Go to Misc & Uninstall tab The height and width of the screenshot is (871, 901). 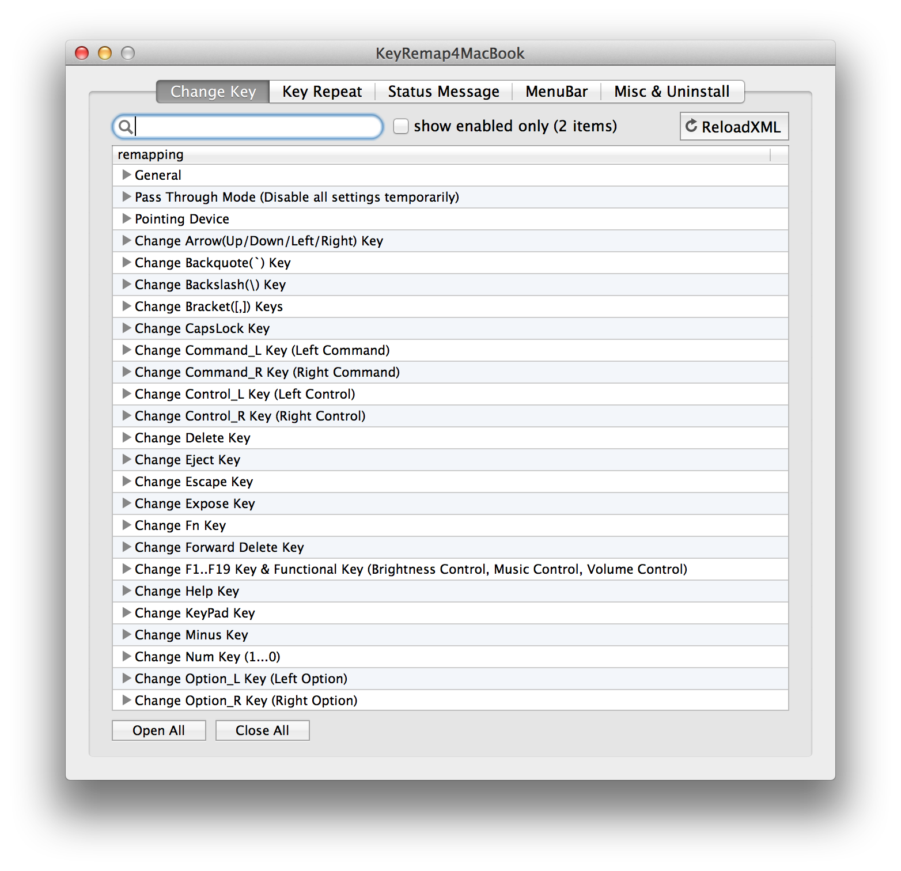671,92
